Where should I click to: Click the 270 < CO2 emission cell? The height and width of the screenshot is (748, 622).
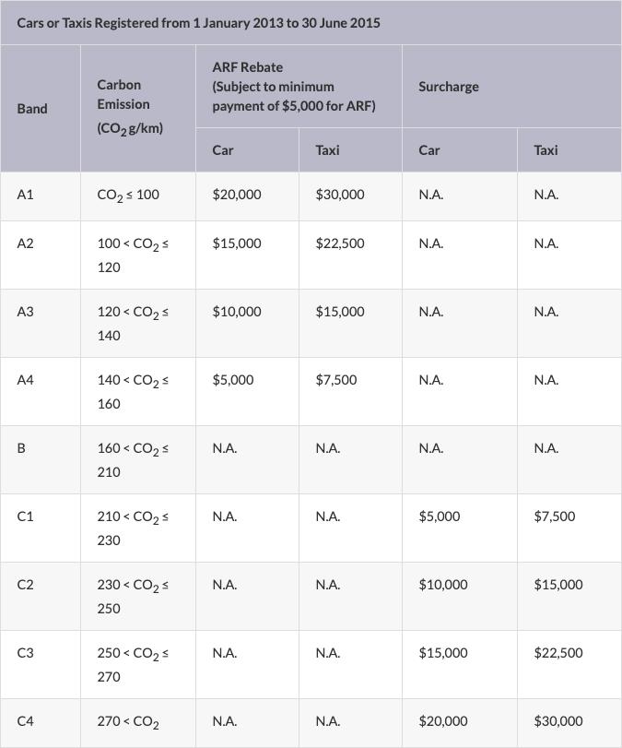pyautogui.click(x=128, y=722)
